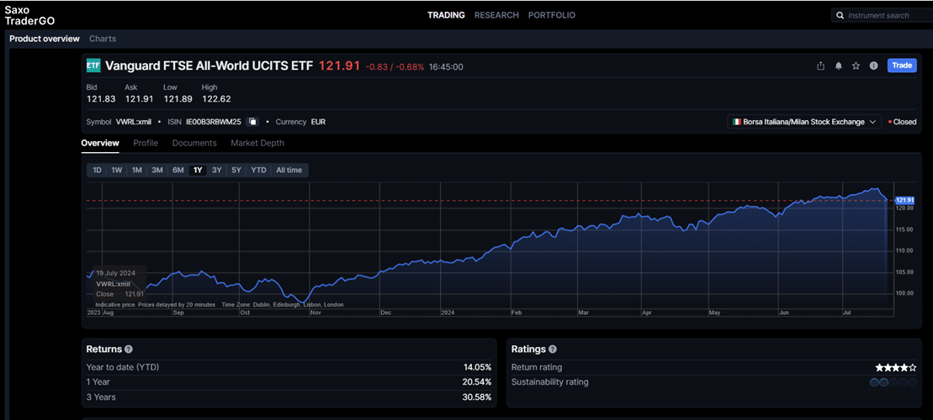The width and height of the screenshot is (933, 420).
Task: Switch chart range to 5Y
Action: (236, 170)
